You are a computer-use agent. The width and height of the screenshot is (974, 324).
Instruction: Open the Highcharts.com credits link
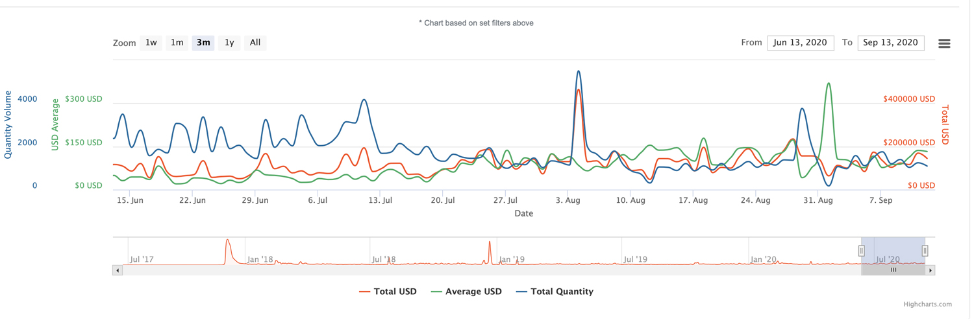927,304
